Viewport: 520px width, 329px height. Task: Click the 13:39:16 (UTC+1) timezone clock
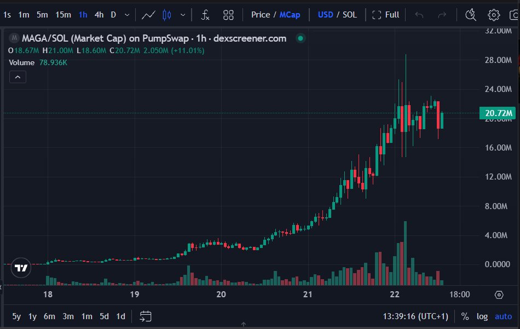click(415, 316)
